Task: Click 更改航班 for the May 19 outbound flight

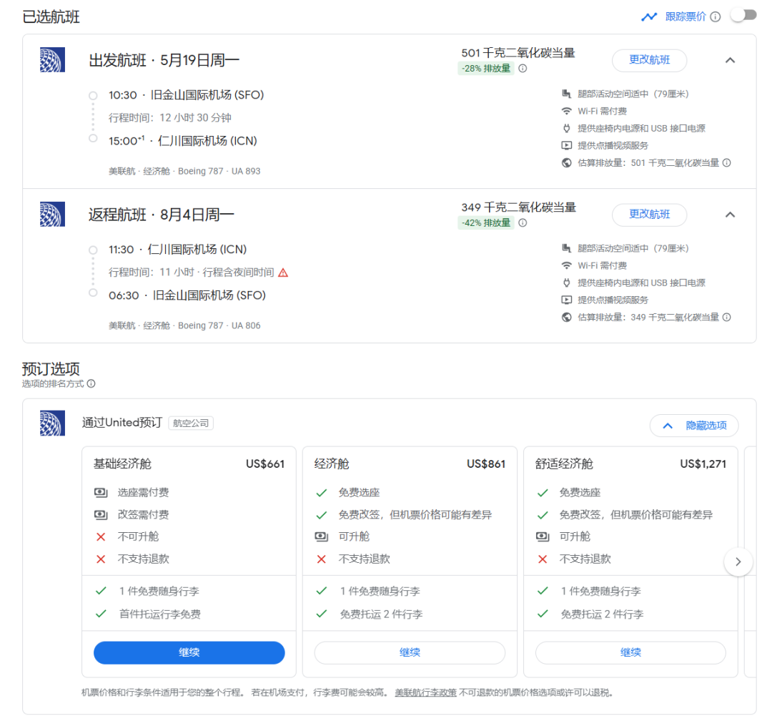Action: click(x=649, y=61)
